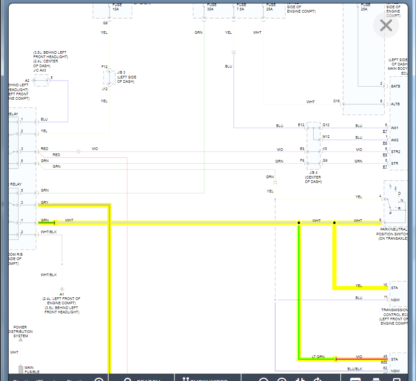This screenshot has width=416, height=381.
Task: Click the BATB terminal label
Action: point(395,86)
